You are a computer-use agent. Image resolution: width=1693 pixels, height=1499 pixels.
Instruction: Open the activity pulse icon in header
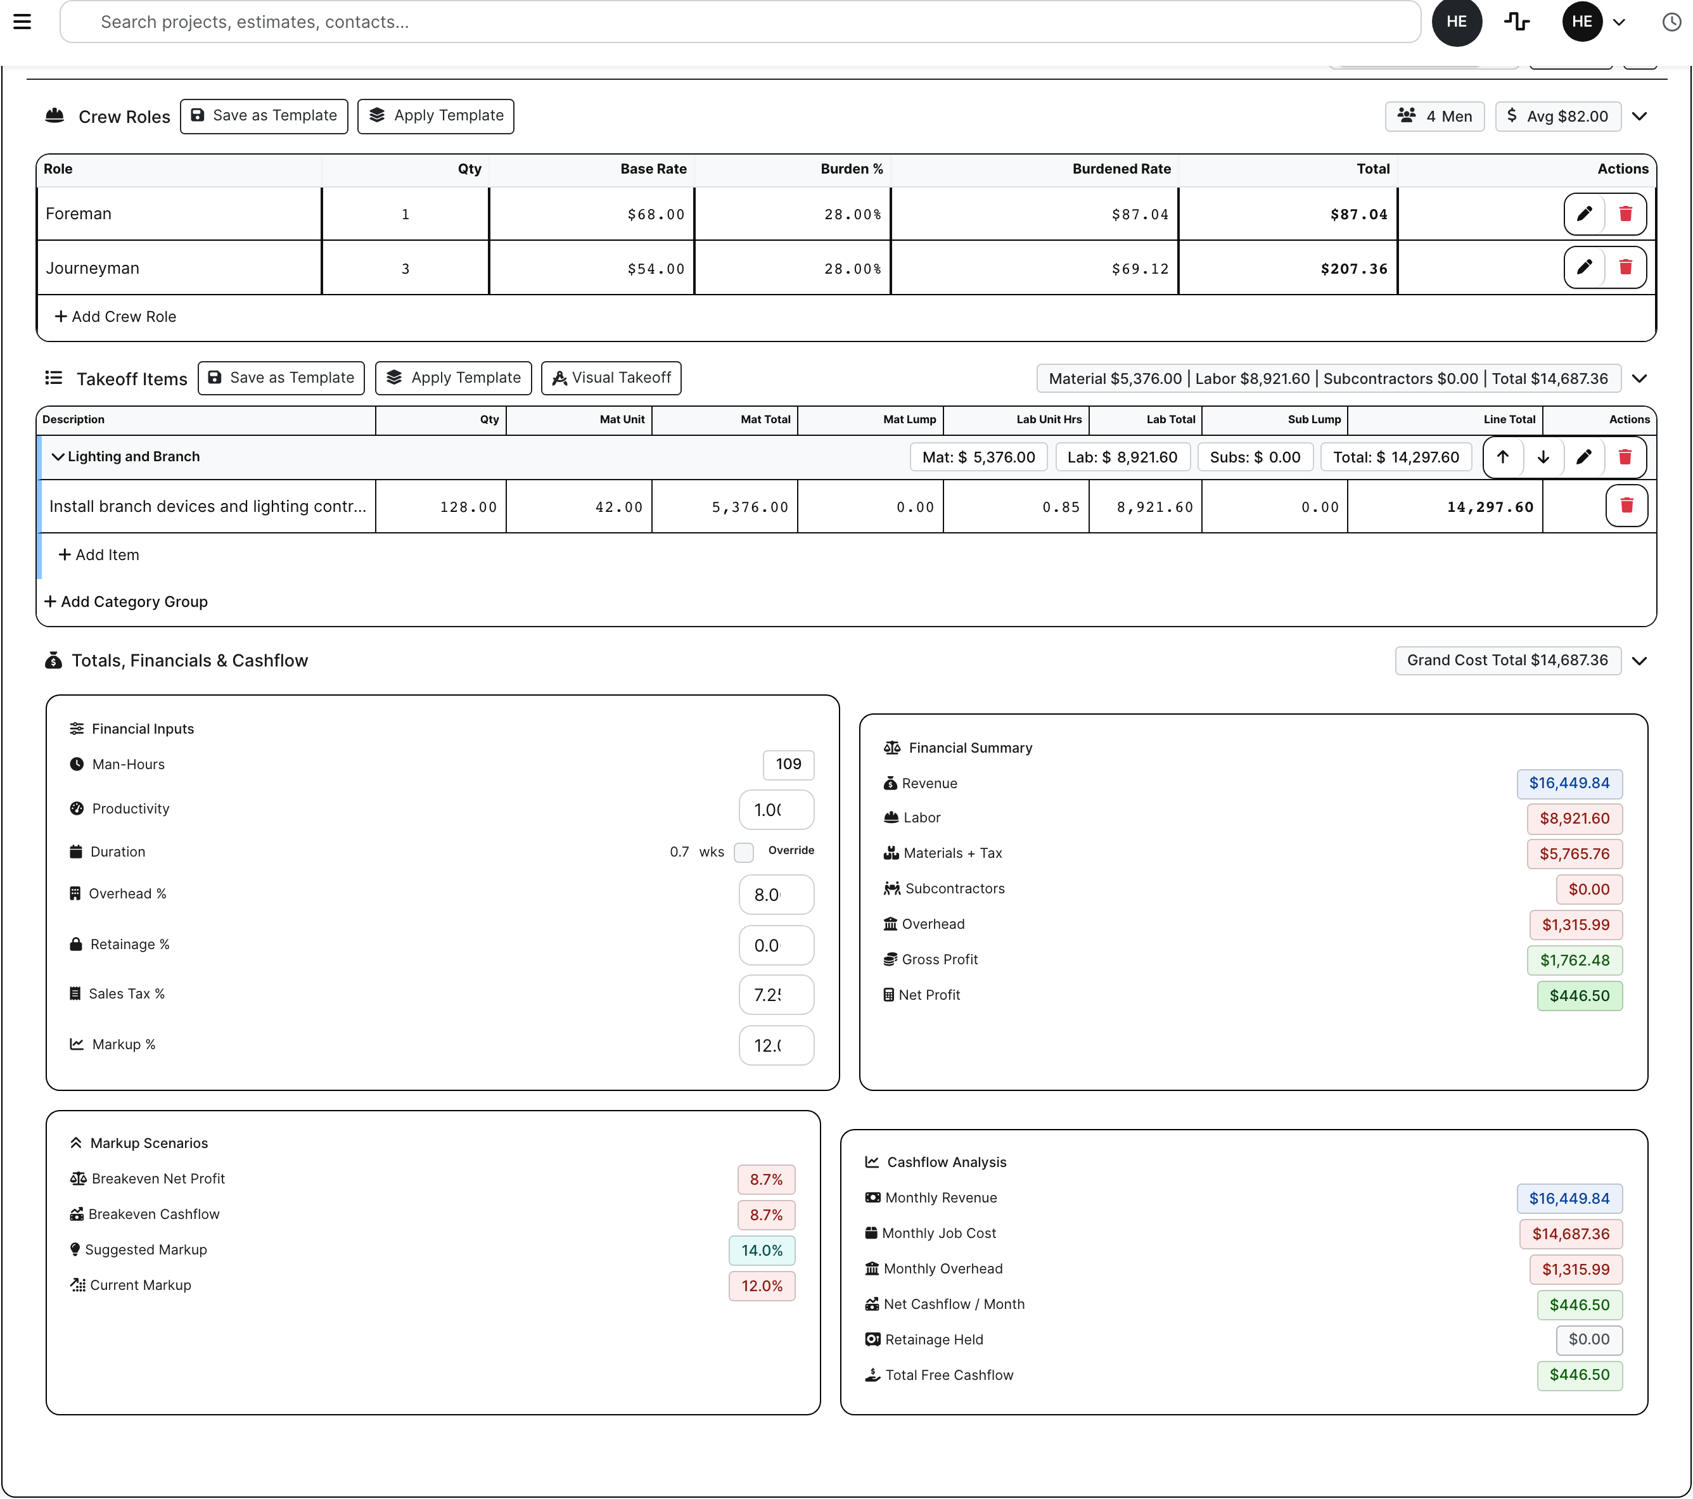1517,22
